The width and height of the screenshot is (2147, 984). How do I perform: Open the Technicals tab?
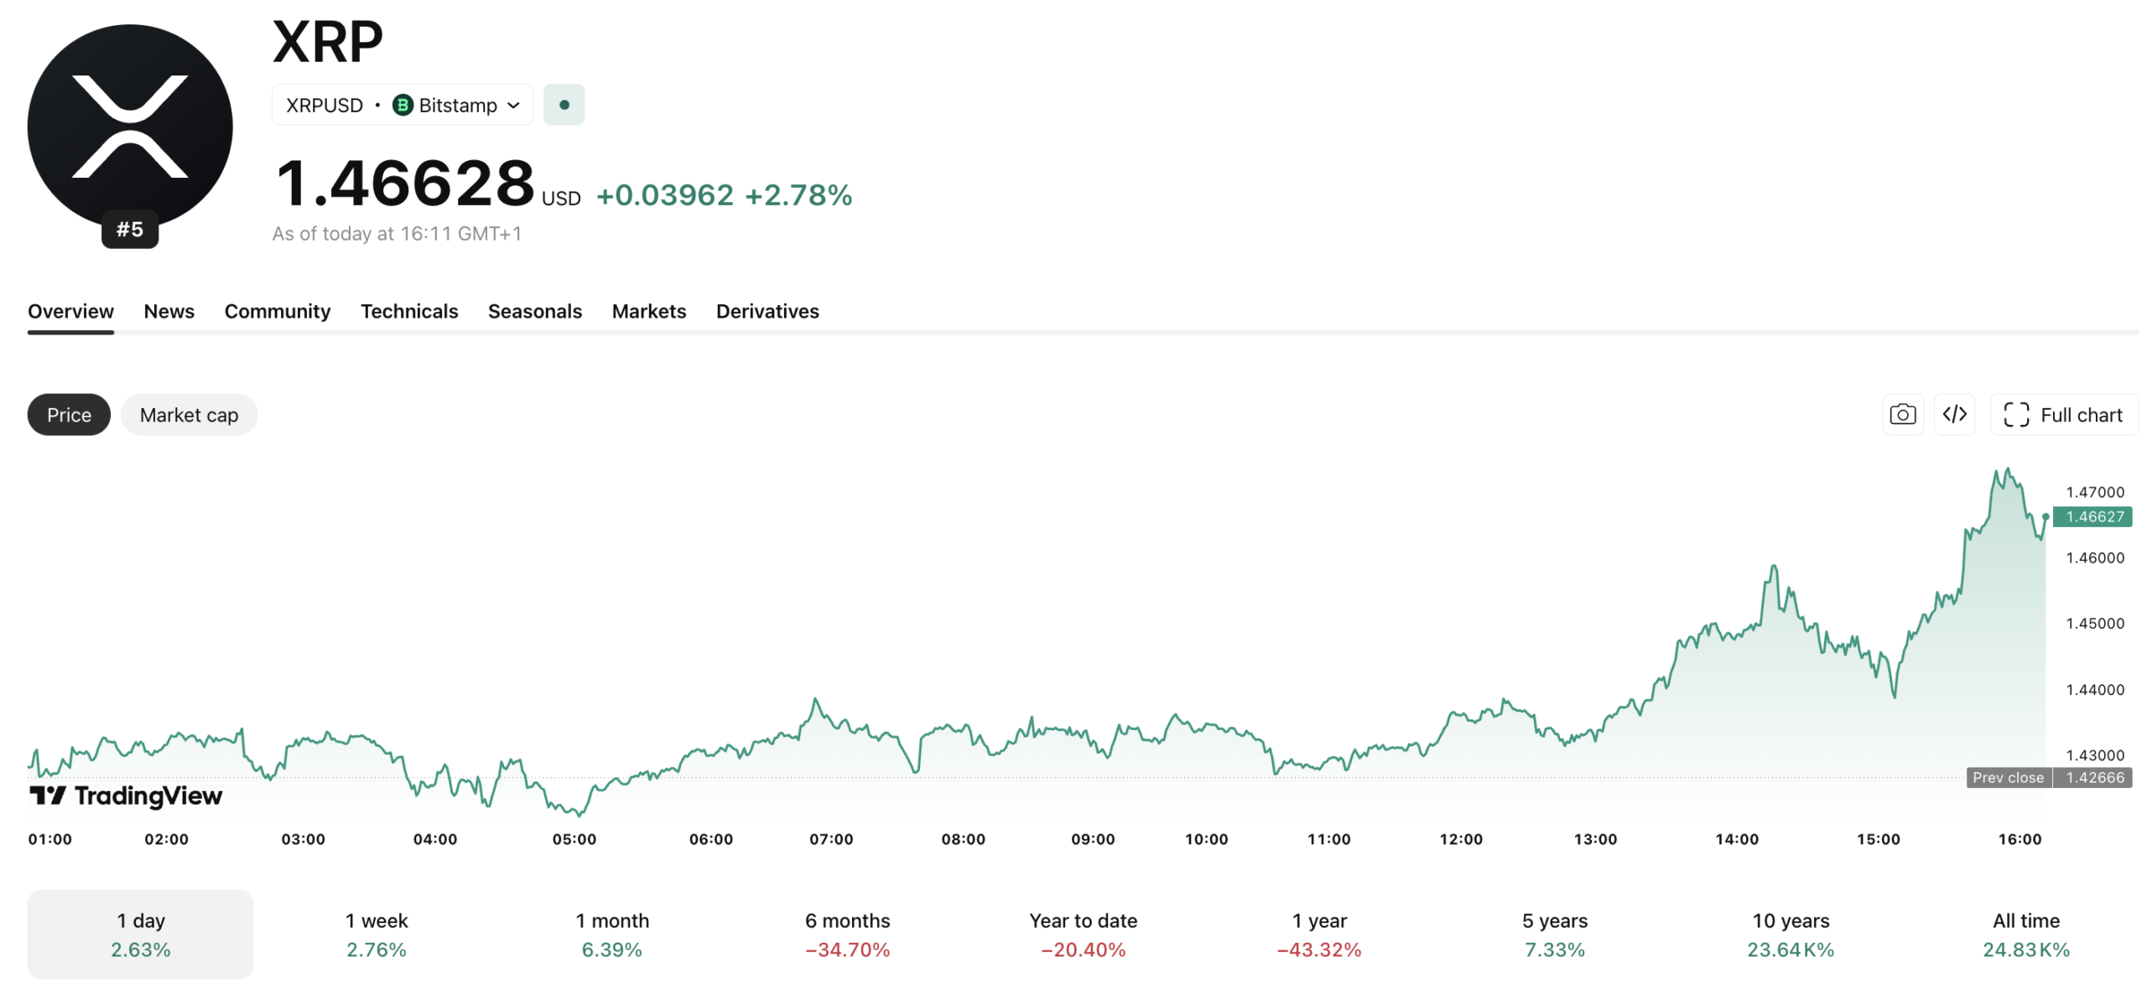409,312
